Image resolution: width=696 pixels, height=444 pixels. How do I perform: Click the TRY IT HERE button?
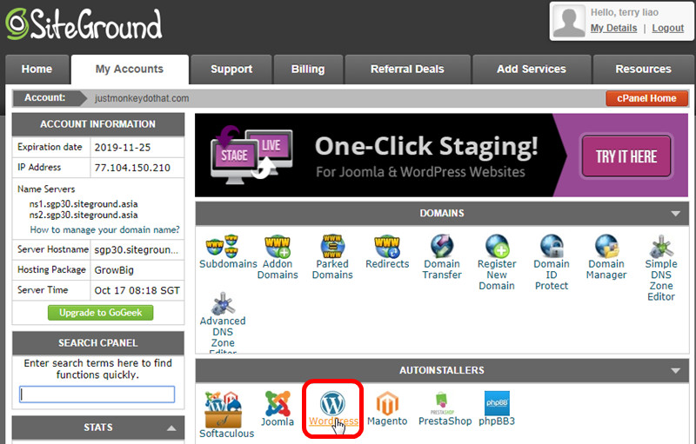[626, 156]
